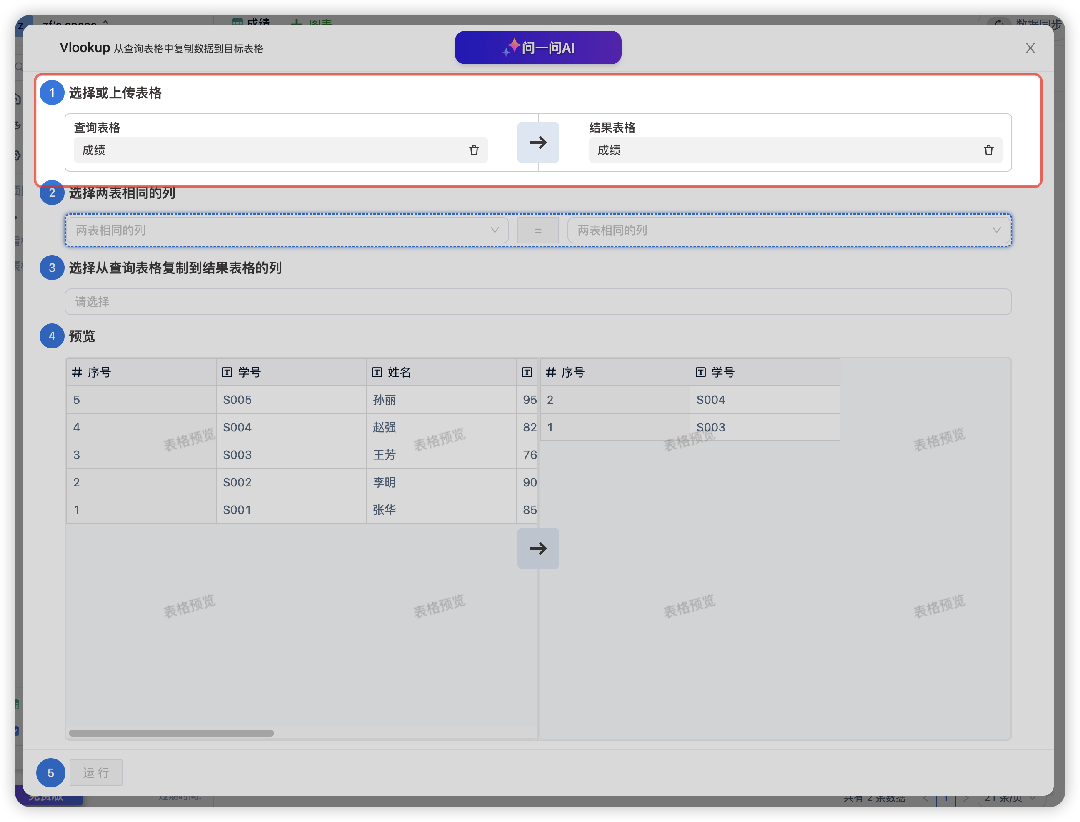Click the arrow between 查询表格 and 结果表格
This screenshot has height=822, width=1080.
[x=537, y=142]
